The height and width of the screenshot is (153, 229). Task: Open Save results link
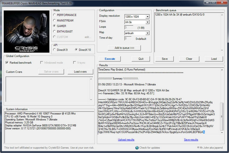click(191, 140)
